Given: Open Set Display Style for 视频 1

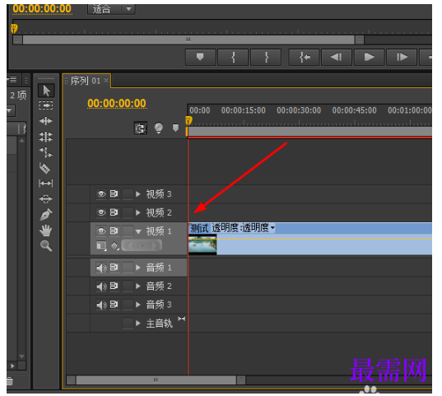Looking at the screenshot, I should [x=101, y=245].
